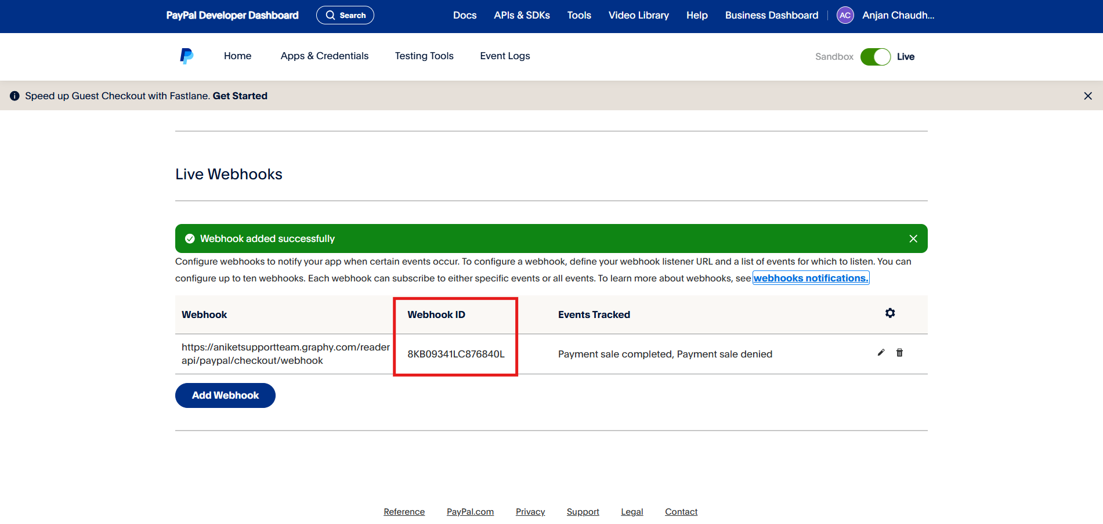Expand the Anjan Chaudh... account menu
This screenshot has width=1103, height=524.
click(x=898, y=16)
